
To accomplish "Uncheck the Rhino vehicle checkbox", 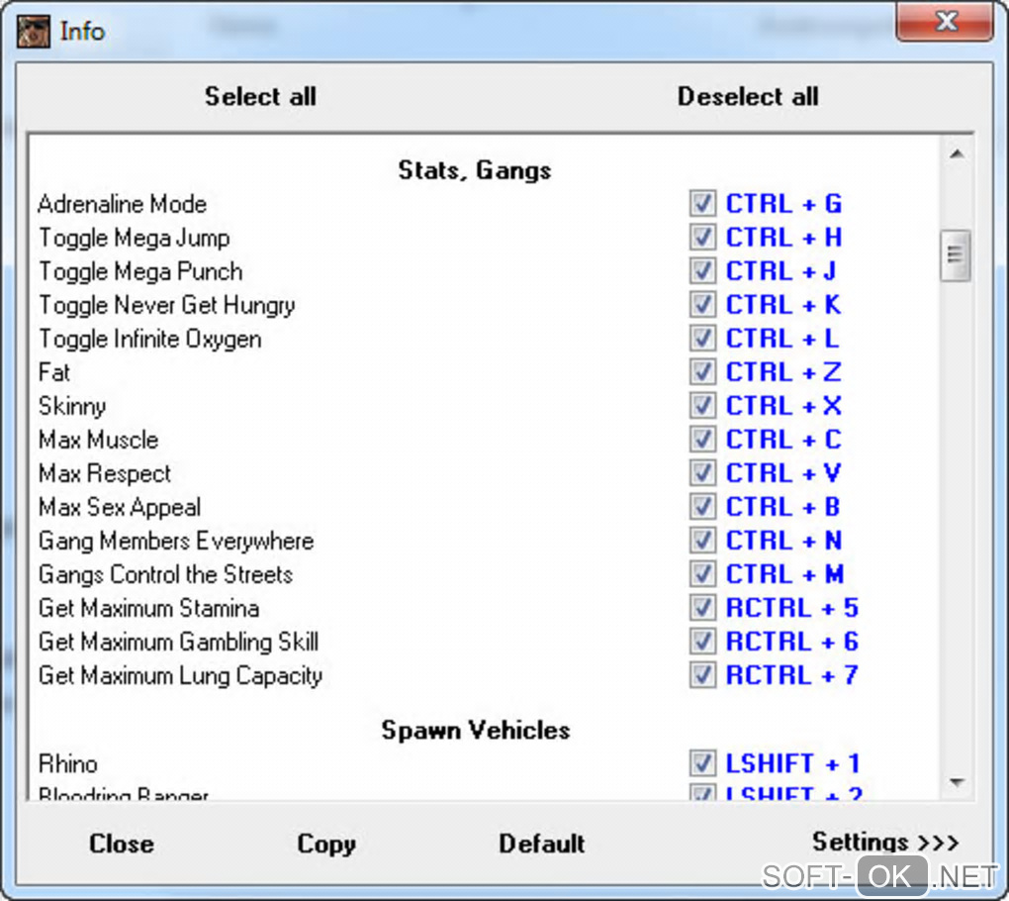I will [702, 763].
